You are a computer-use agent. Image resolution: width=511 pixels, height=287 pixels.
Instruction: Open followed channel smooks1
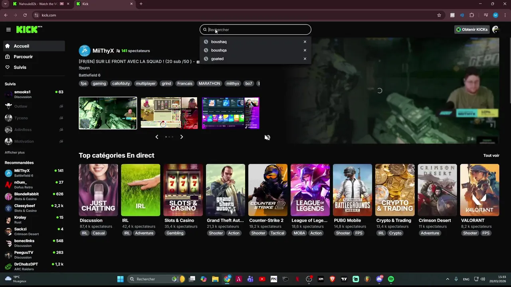pyautogui.click(x=34, y=94)
